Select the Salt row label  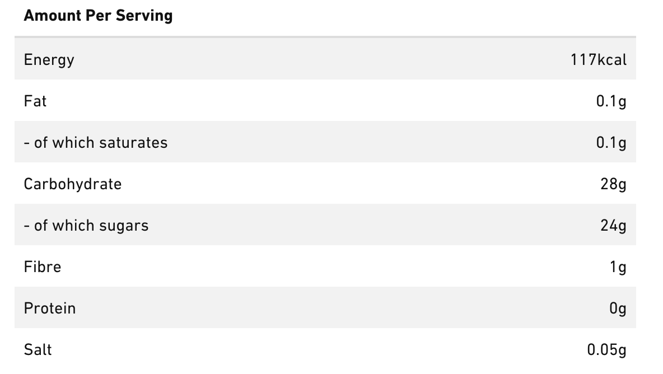(x=38, y=349)
